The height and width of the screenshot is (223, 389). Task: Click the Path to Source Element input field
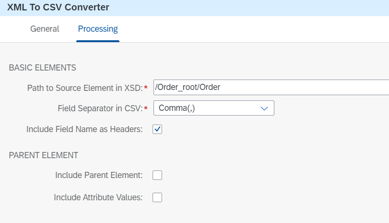[271, 87]
